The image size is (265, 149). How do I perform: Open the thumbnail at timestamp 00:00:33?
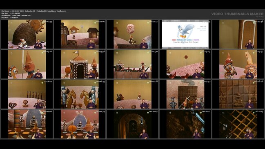pyautogui.click(x=27, y=34)
